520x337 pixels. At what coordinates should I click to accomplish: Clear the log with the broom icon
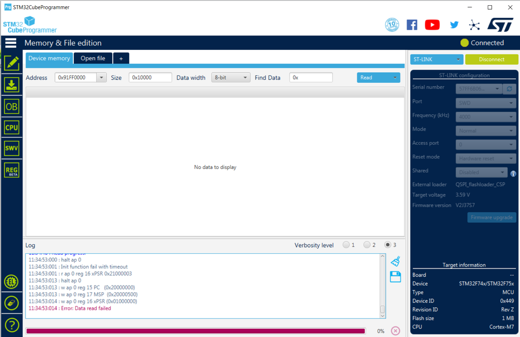click(395, 262)
